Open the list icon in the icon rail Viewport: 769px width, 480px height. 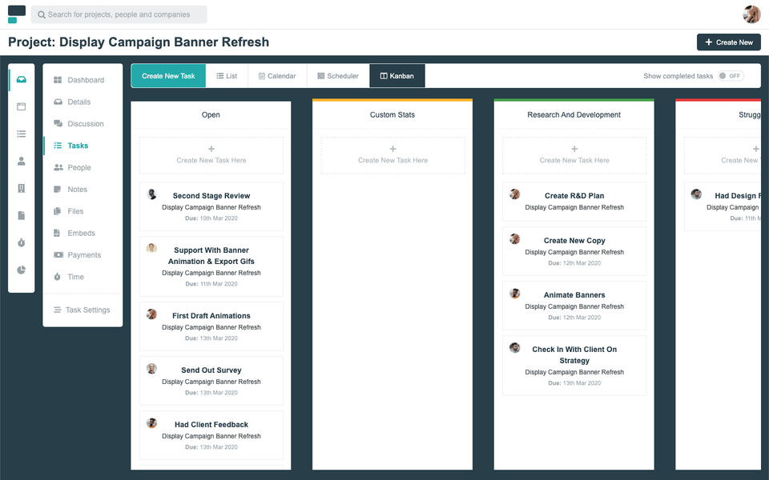point(21,134)
